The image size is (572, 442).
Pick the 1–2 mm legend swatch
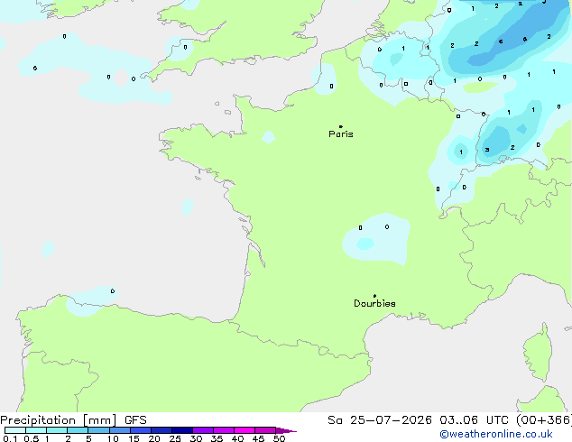[57, 430]
